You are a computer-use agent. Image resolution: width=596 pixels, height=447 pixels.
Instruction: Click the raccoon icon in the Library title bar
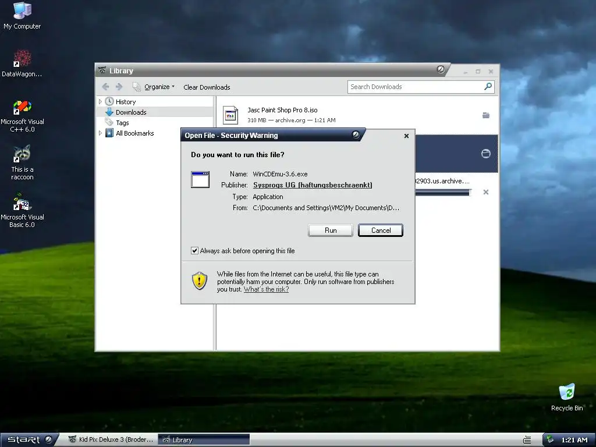tap(102, 70)
